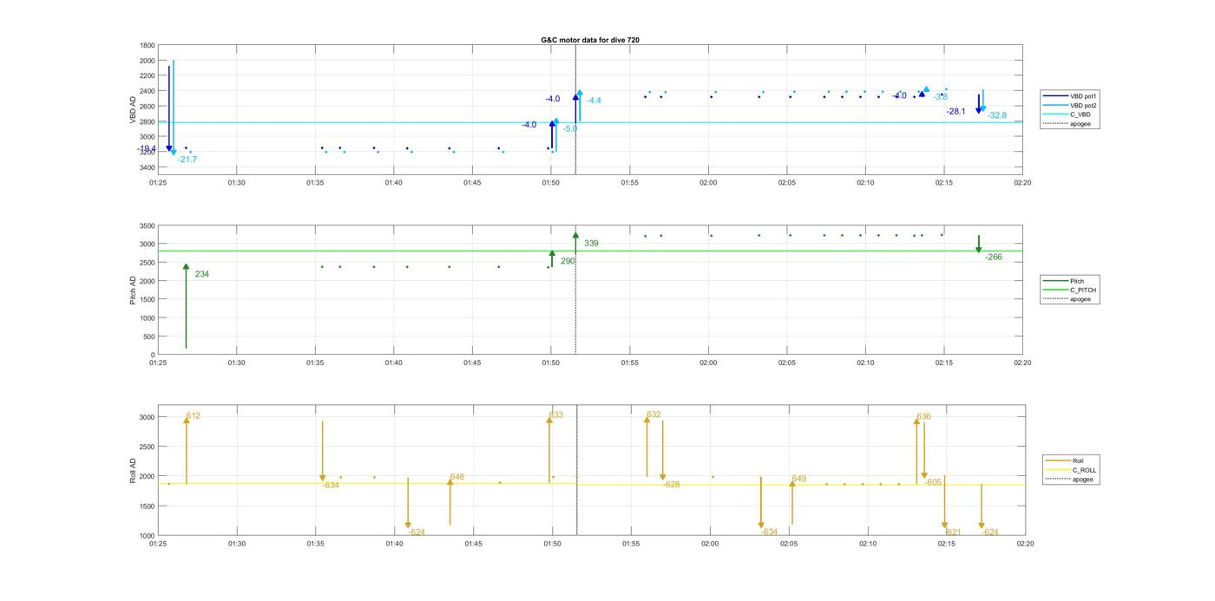Click the '-28.1' VBD data label

click(x=956, y=111)
